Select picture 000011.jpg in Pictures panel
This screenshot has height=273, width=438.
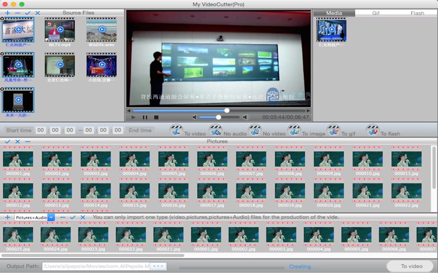coord(406,159)
